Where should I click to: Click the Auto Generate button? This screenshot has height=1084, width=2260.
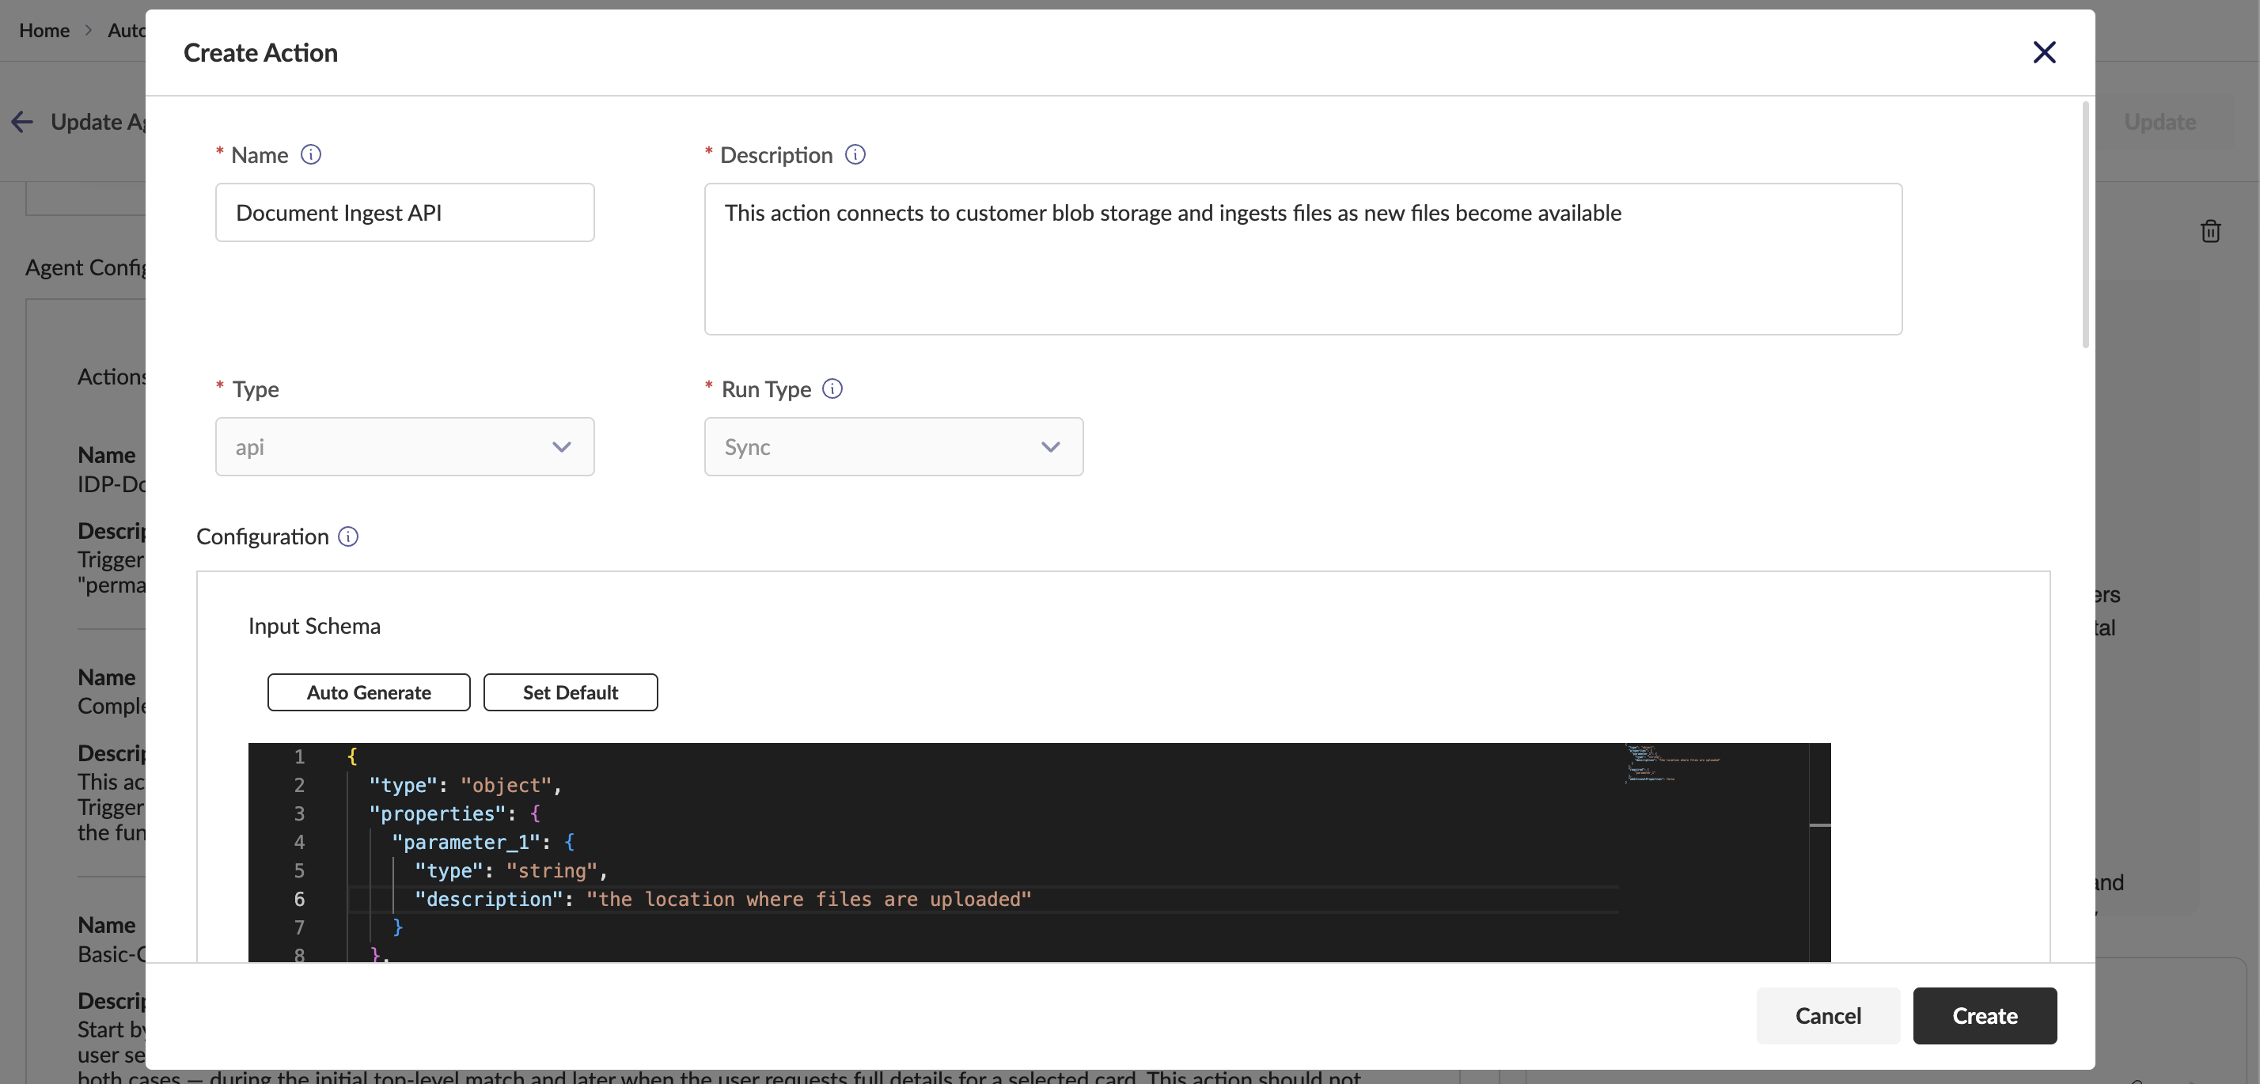[368, 692]
